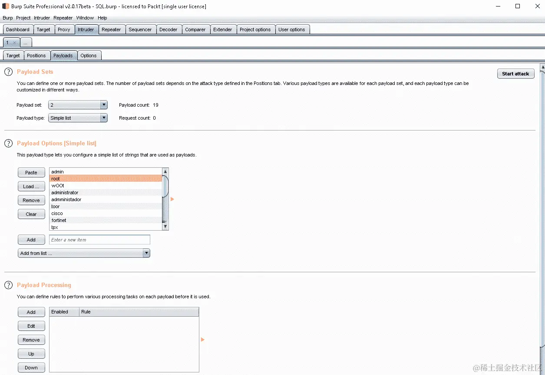This screenshot has width=545, height=375.
Task: Select 'cisco' in payload list
Action: pos(106,213)
